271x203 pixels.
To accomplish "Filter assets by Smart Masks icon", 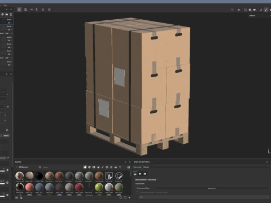I will pyautogui.click(x=94, y=167).
